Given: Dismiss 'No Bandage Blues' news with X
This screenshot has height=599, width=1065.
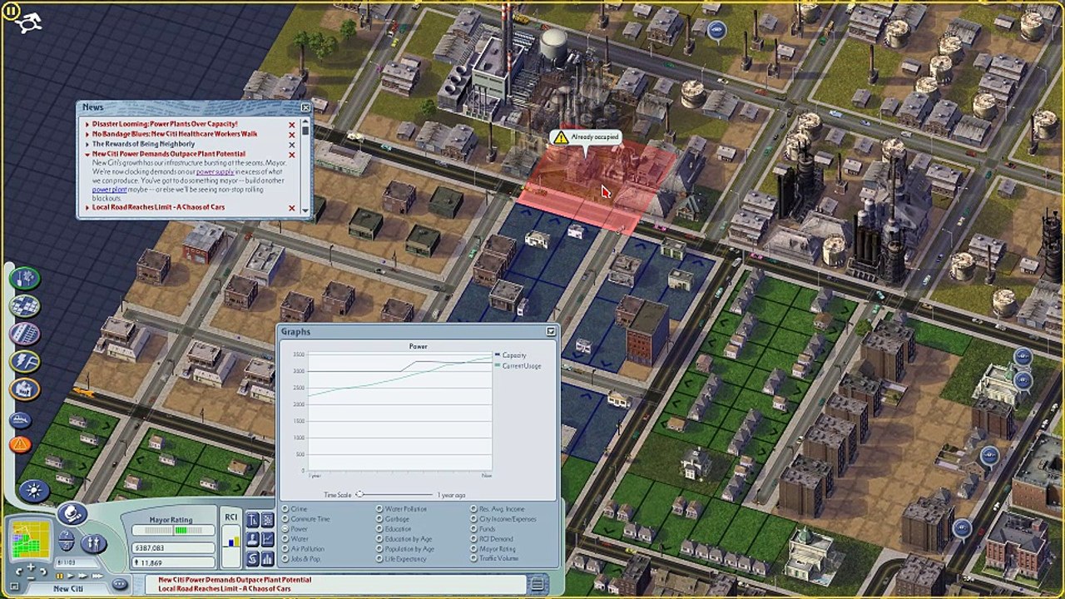Looking at the screenshot, I should point(291,135).
